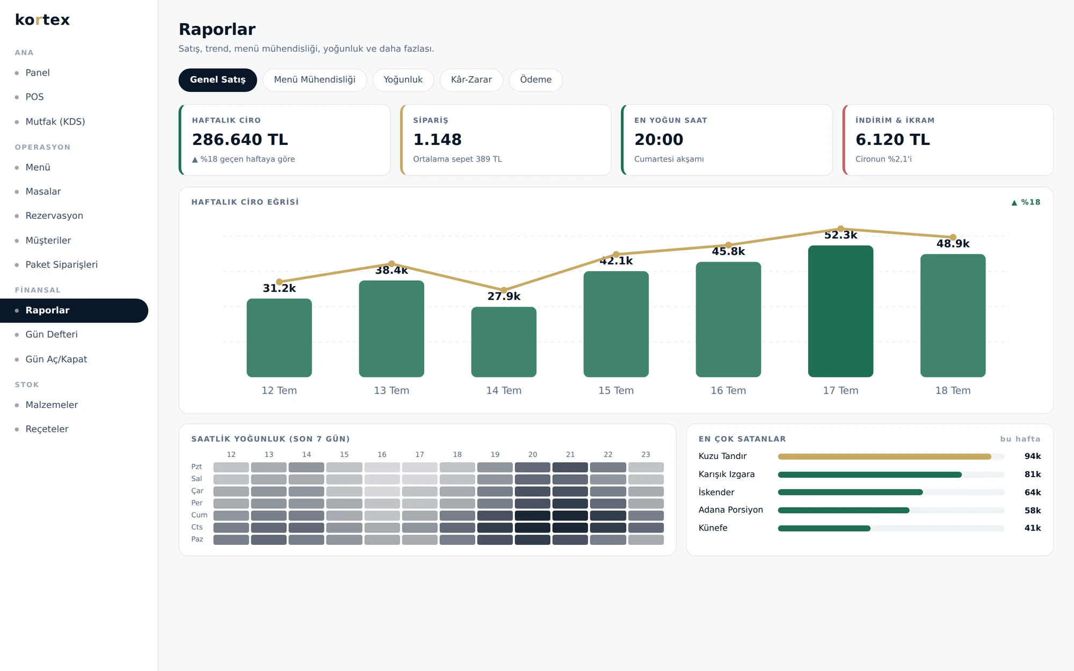Click the Kuzu Tandır sales progress bar
Screen dimensions: 1074x671
[x=891, y=457]
